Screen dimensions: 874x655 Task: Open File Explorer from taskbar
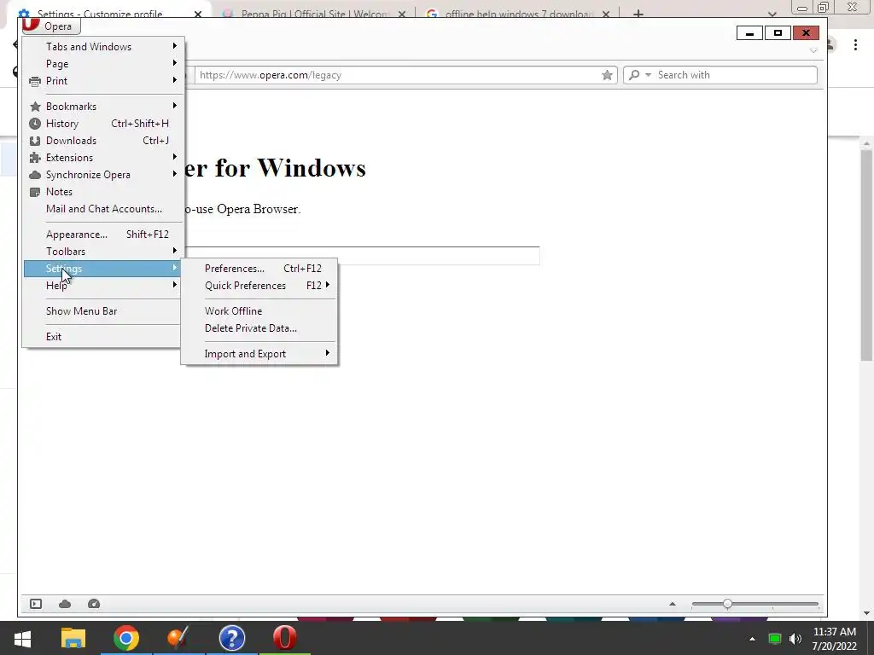click(73, 638)
